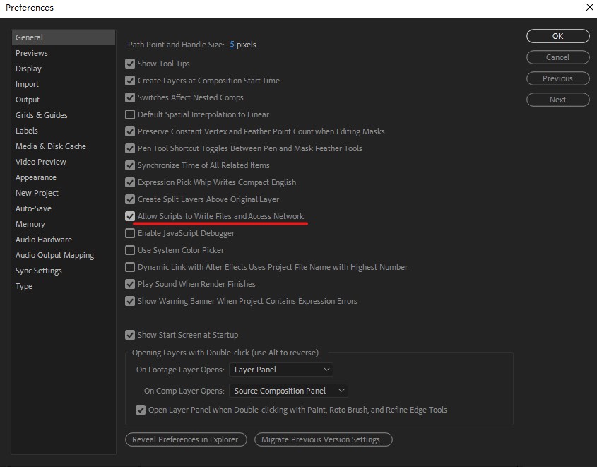
Task: Click Reveal Preferences in Explorer button
Action: [x=186, y=439]
